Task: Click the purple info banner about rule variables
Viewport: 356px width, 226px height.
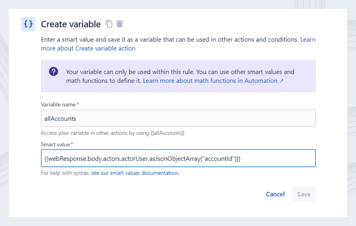Action: pyautogui.click(x=178, y=76)
